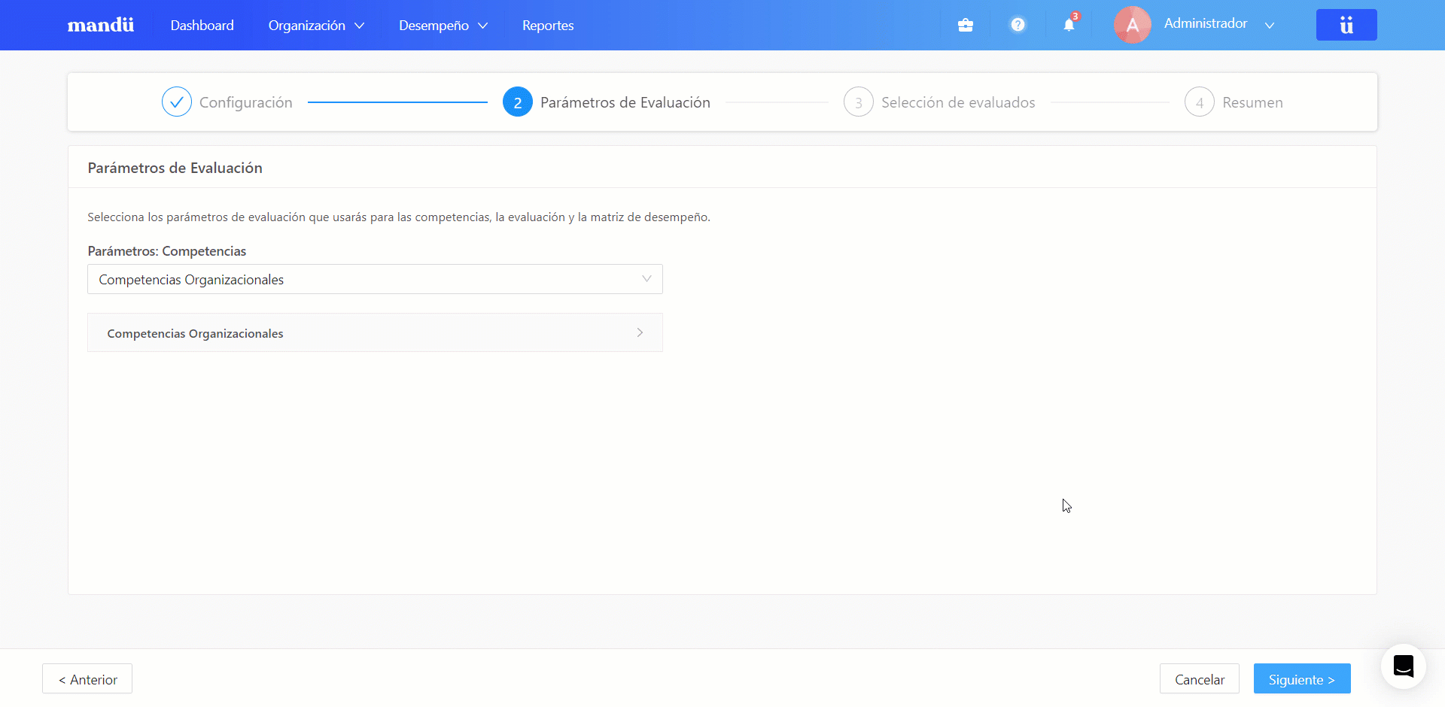Click the Administrador avatar

coord(1132,25)
